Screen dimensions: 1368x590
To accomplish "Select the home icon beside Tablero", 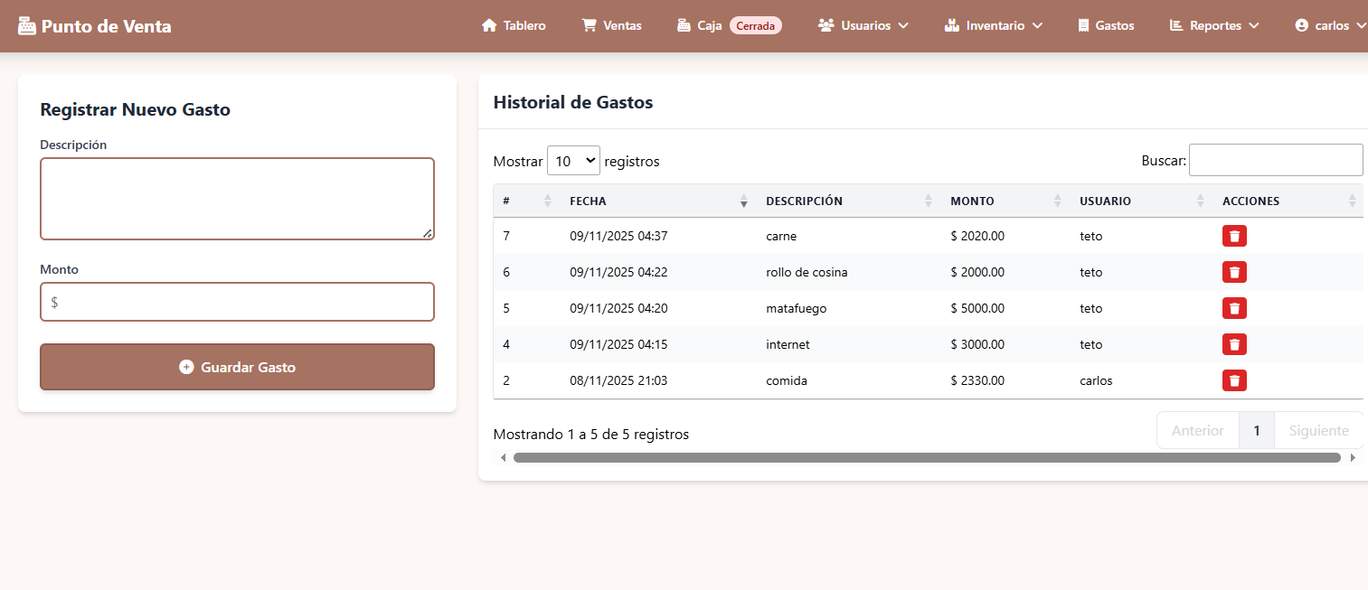I will 488,25.
